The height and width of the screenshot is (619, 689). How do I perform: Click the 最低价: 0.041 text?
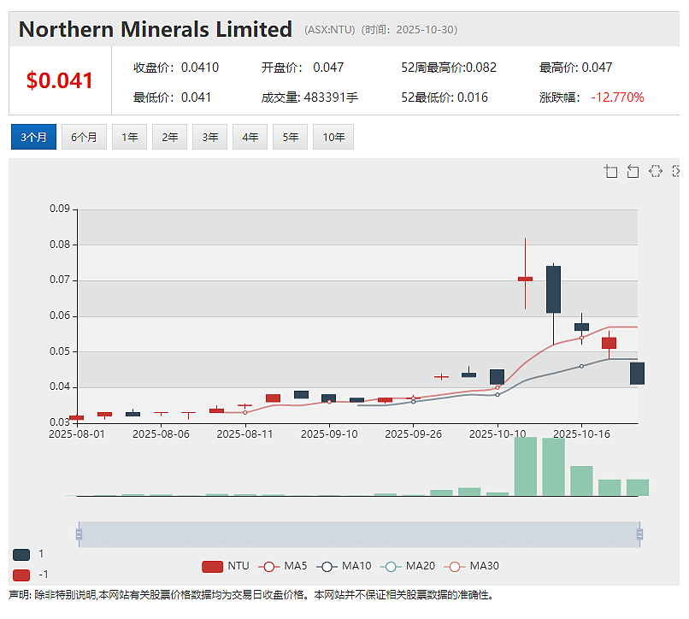[x=173, y=97]
